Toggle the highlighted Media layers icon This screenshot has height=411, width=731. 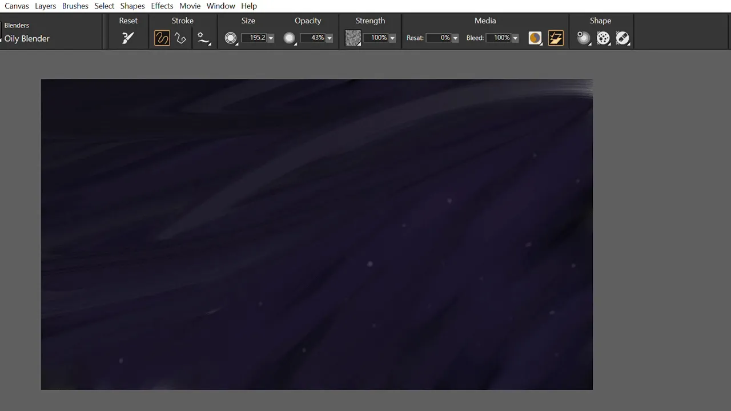point(556,38)
